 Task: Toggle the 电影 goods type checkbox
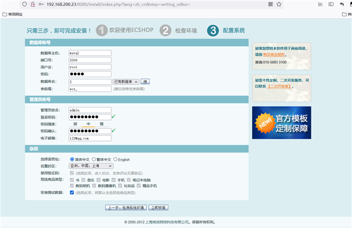99,180
